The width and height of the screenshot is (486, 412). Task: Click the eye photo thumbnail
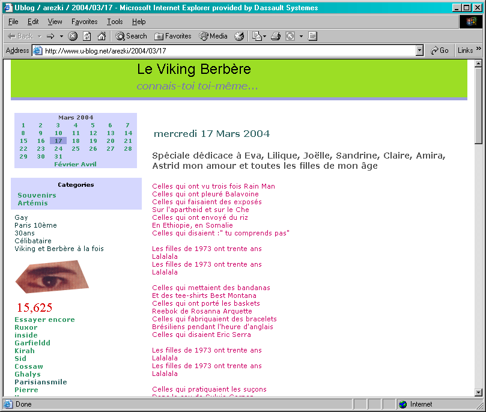[x=52, y=276]
